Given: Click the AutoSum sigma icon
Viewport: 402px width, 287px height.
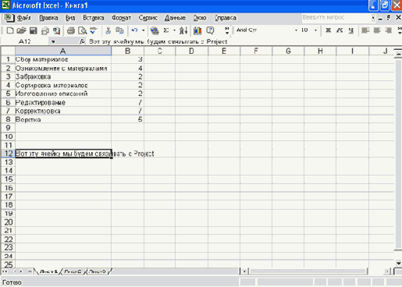Looking at the screenshot, I should [166, 30].
